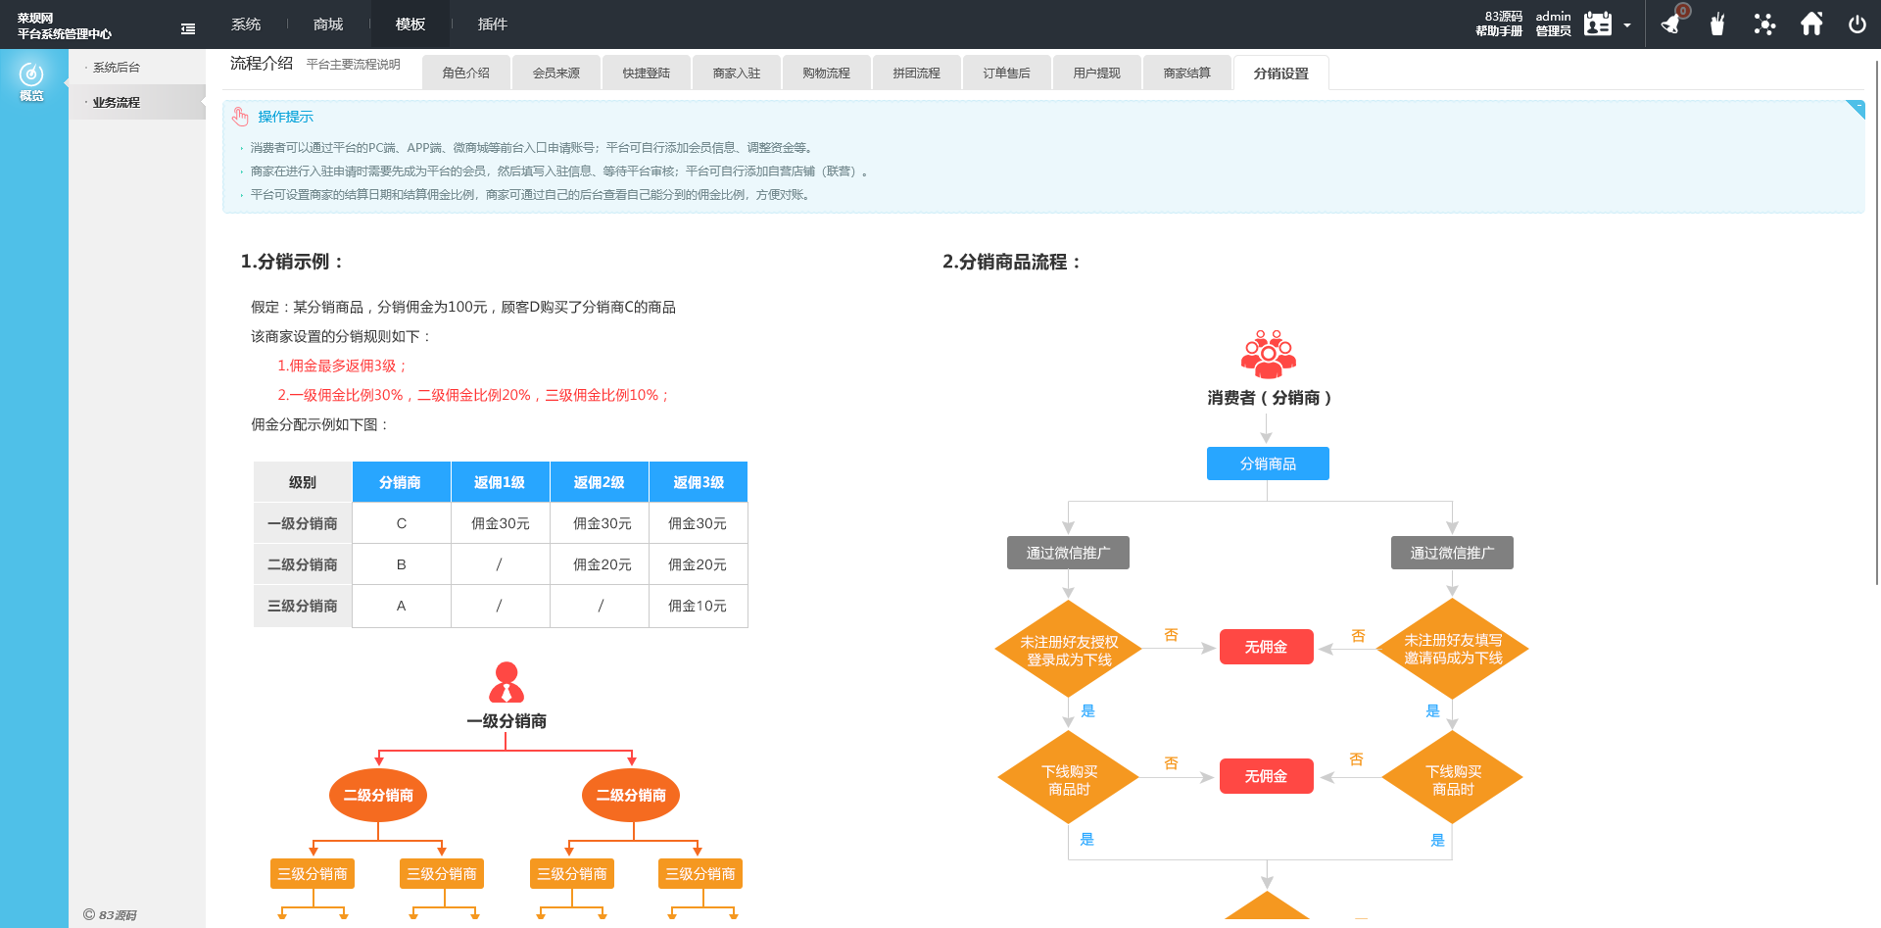Click the upper red 无佣金 box
Viewport: 1881px width, 928px height.
click(1266, 647)
